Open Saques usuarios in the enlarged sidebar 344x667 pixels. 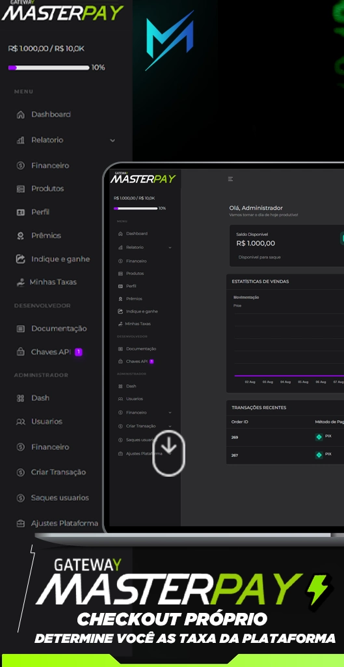tap(53, 498)
